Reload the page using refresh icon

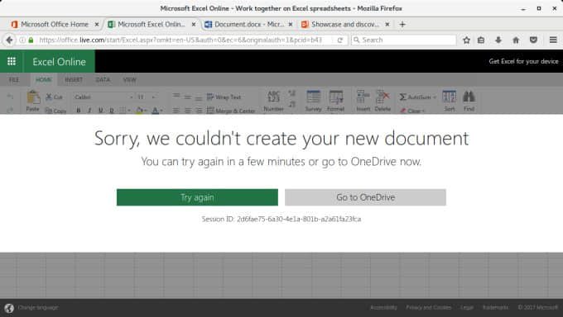(x=340, y=40)
